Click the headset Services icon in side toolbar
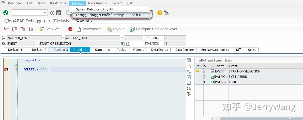This screenshot has width=303, height=120. pyautogui.click(x=189, y=88)
